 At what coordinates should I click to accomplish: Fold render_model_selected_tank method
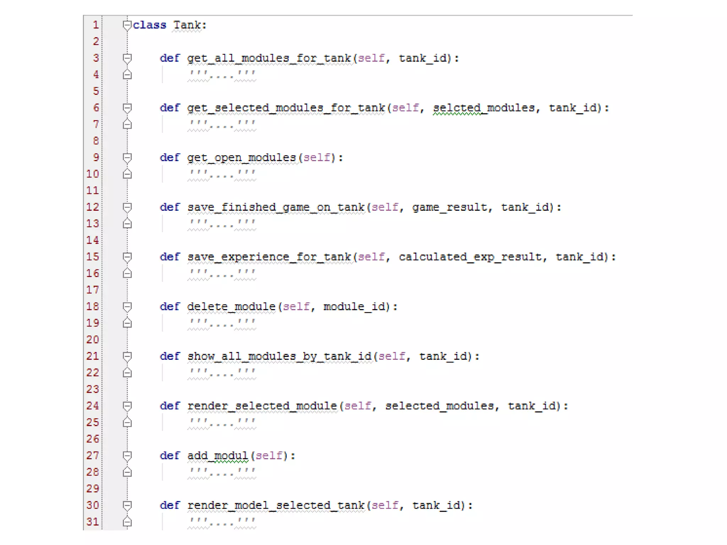127,505
